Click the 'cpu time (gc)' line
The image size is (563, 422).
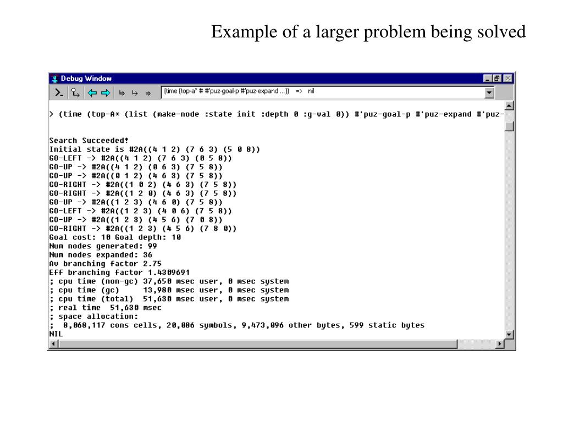click(169, 290)
